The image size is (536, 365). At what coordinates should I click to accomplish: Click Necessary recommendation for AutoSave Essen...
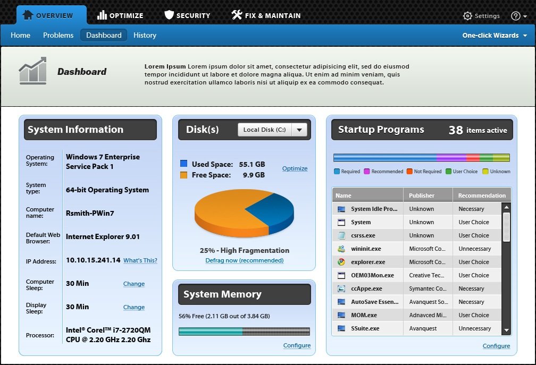click(x=471, y=302)
